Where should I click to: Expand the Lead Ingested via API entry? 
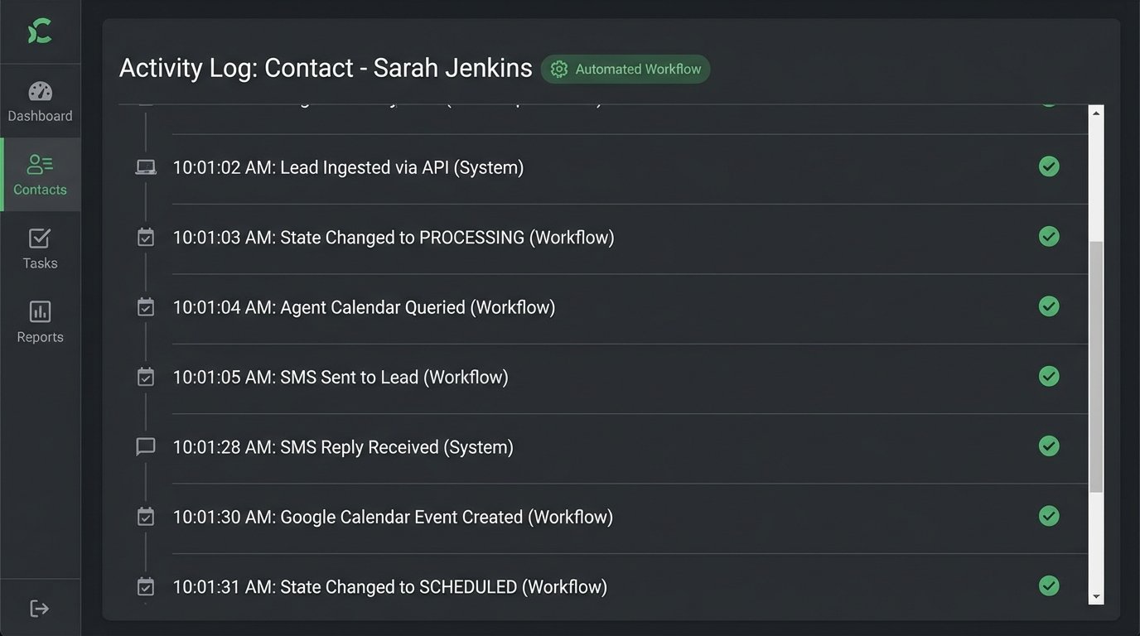coord(347,166)
